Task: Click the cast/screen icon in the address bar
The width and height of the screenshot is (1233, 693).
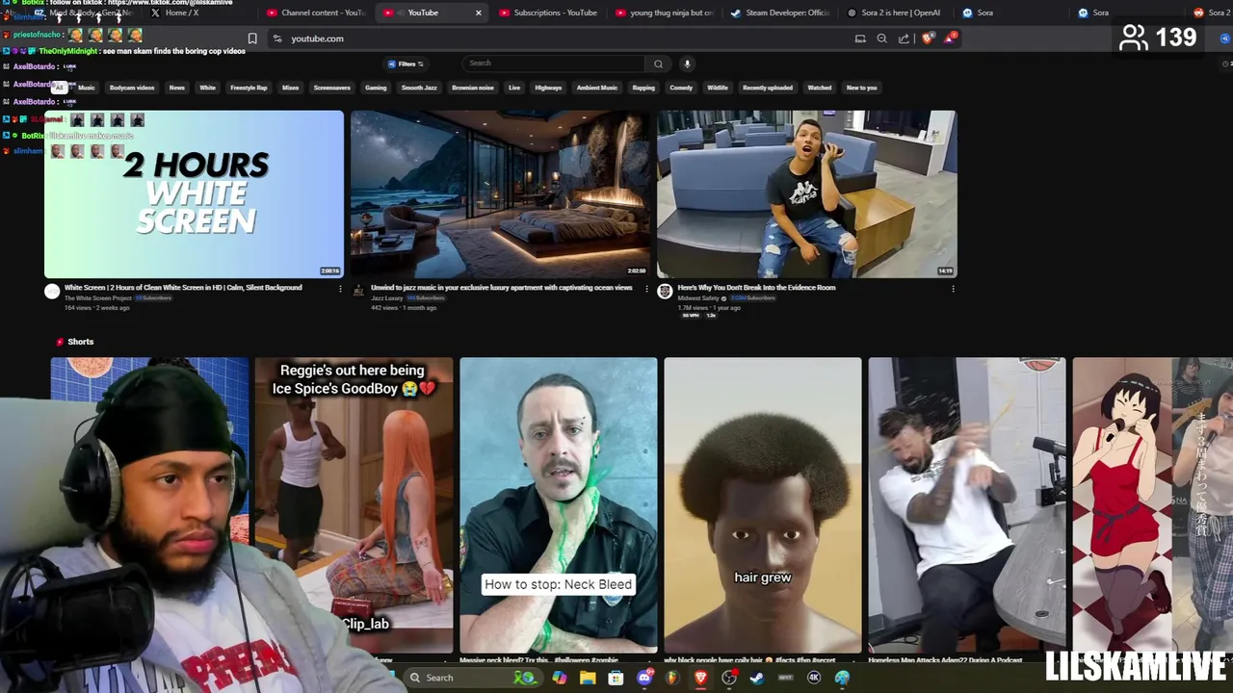Action: tap(860, 38)
